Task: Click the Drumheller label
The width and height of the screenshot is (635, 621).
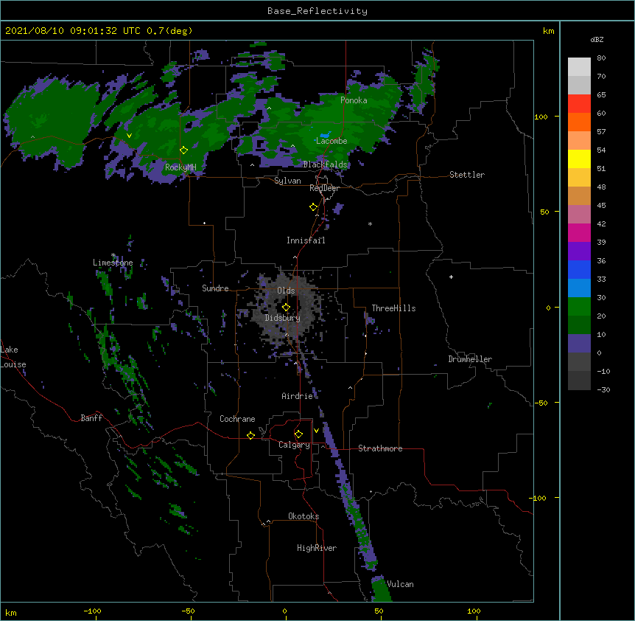Action: pos(470,359)
